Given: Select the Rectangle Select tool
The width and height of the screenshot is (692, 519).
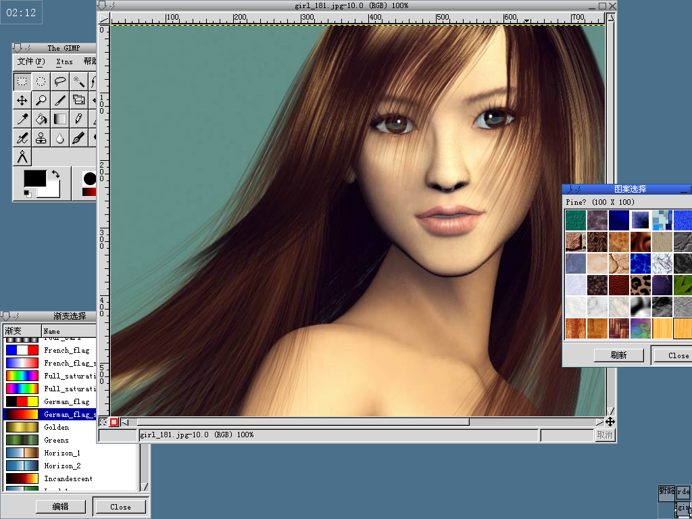Looking at the screenshot, I should (22, 82).
